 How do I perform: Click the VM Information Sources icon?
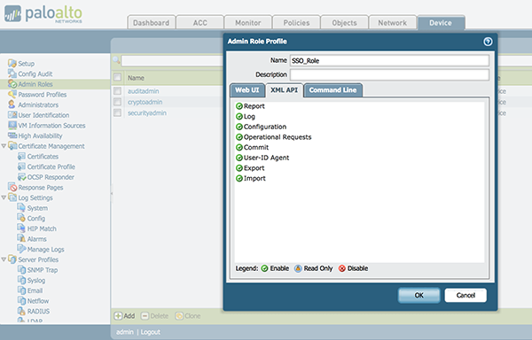[x=12, y=126]
